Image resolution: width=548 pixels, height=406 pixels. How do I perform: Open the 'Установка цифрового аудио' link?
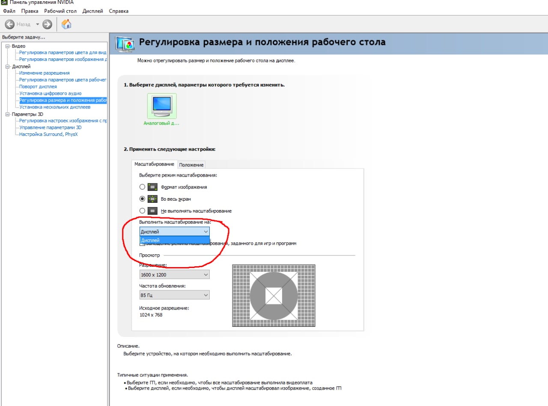point(50,93)
